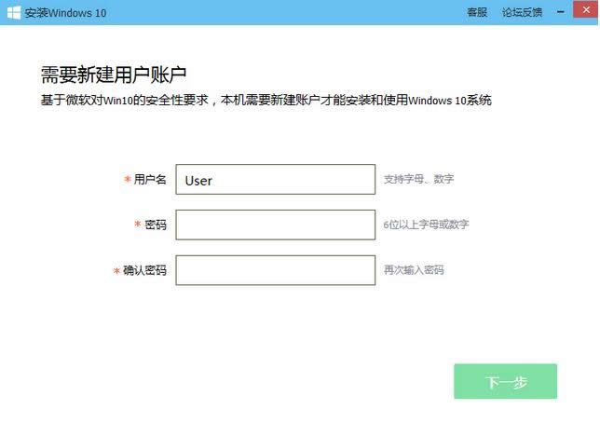The width and height of the screenshot is (600, 423).
Task: Click the Windows logo in the title bar
Action: tap(13, 12)
